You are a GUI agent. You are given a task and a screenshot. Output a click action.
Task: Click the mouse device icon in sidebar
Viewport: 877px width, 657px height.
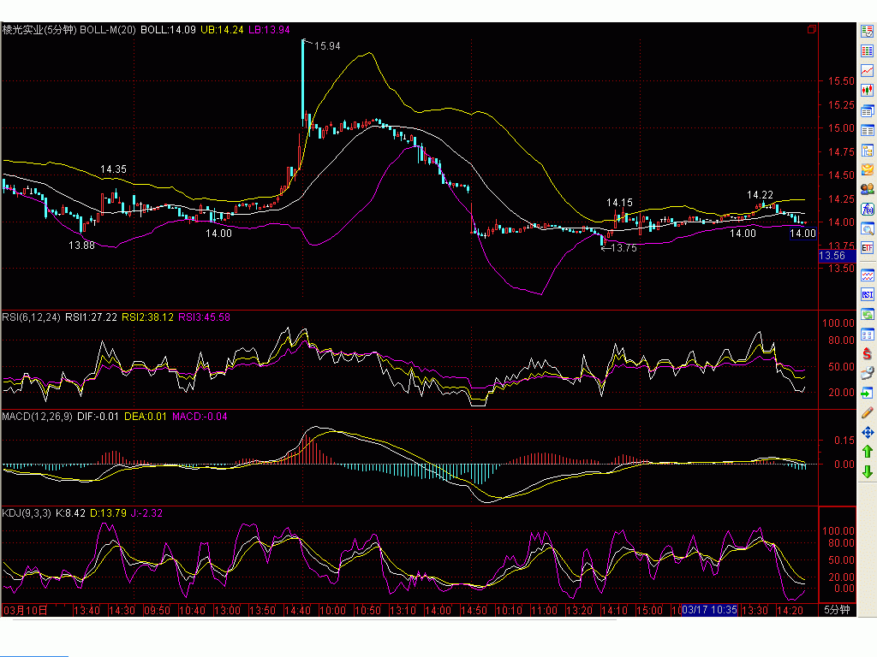coord(867,373)
